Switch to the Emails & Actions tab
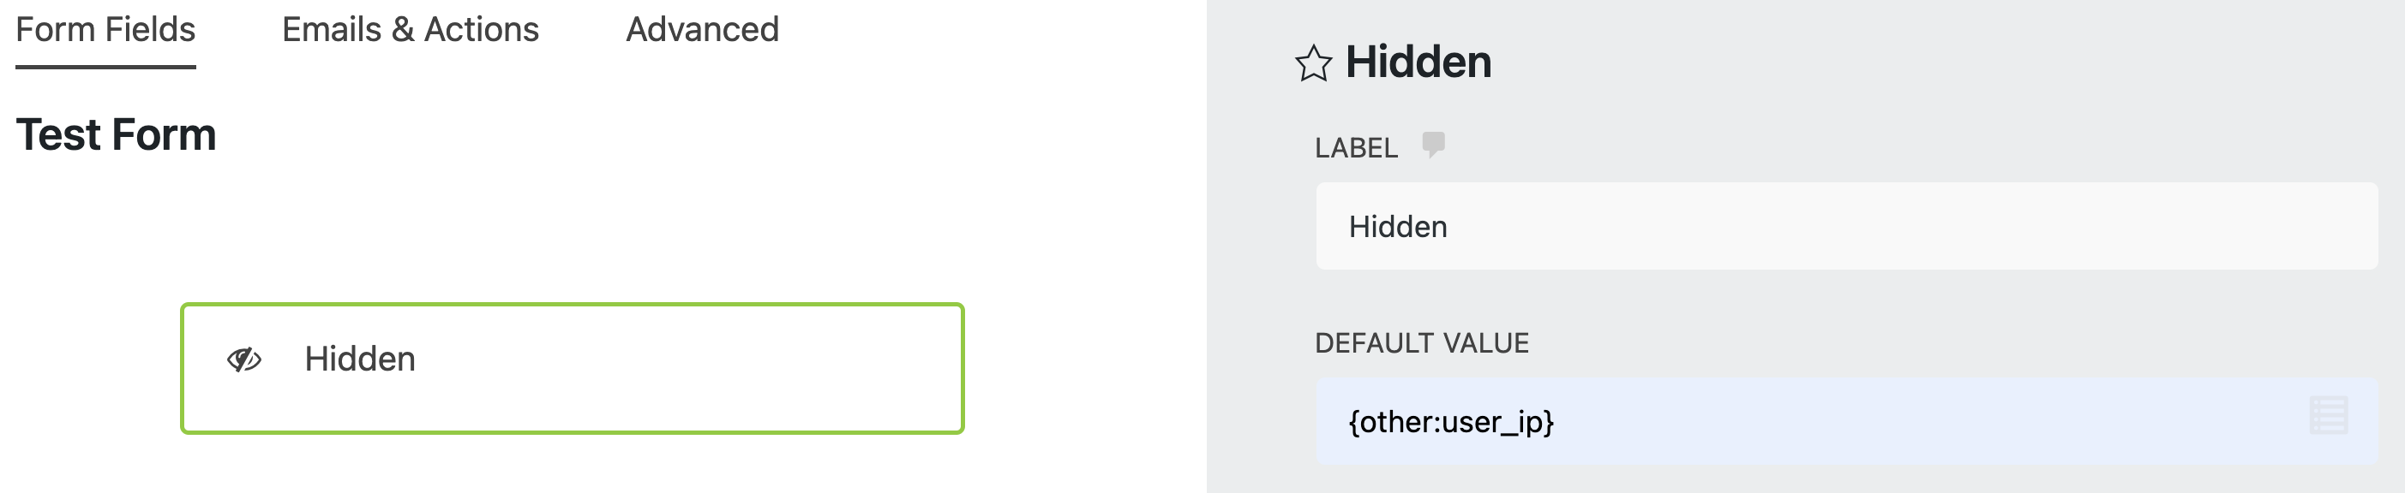The width and height of the screenshot is (2405, 493). tap(410, 29)
